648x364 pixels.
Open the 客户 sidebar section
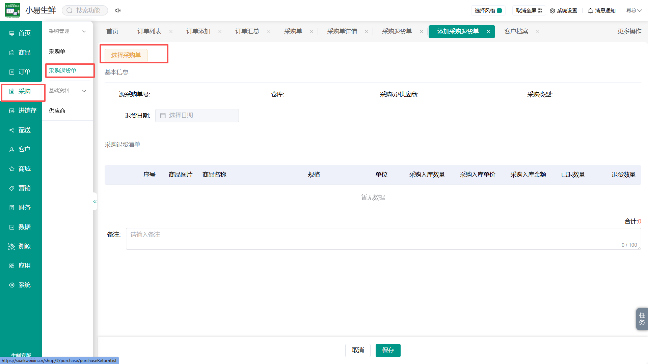coord(20,149)
